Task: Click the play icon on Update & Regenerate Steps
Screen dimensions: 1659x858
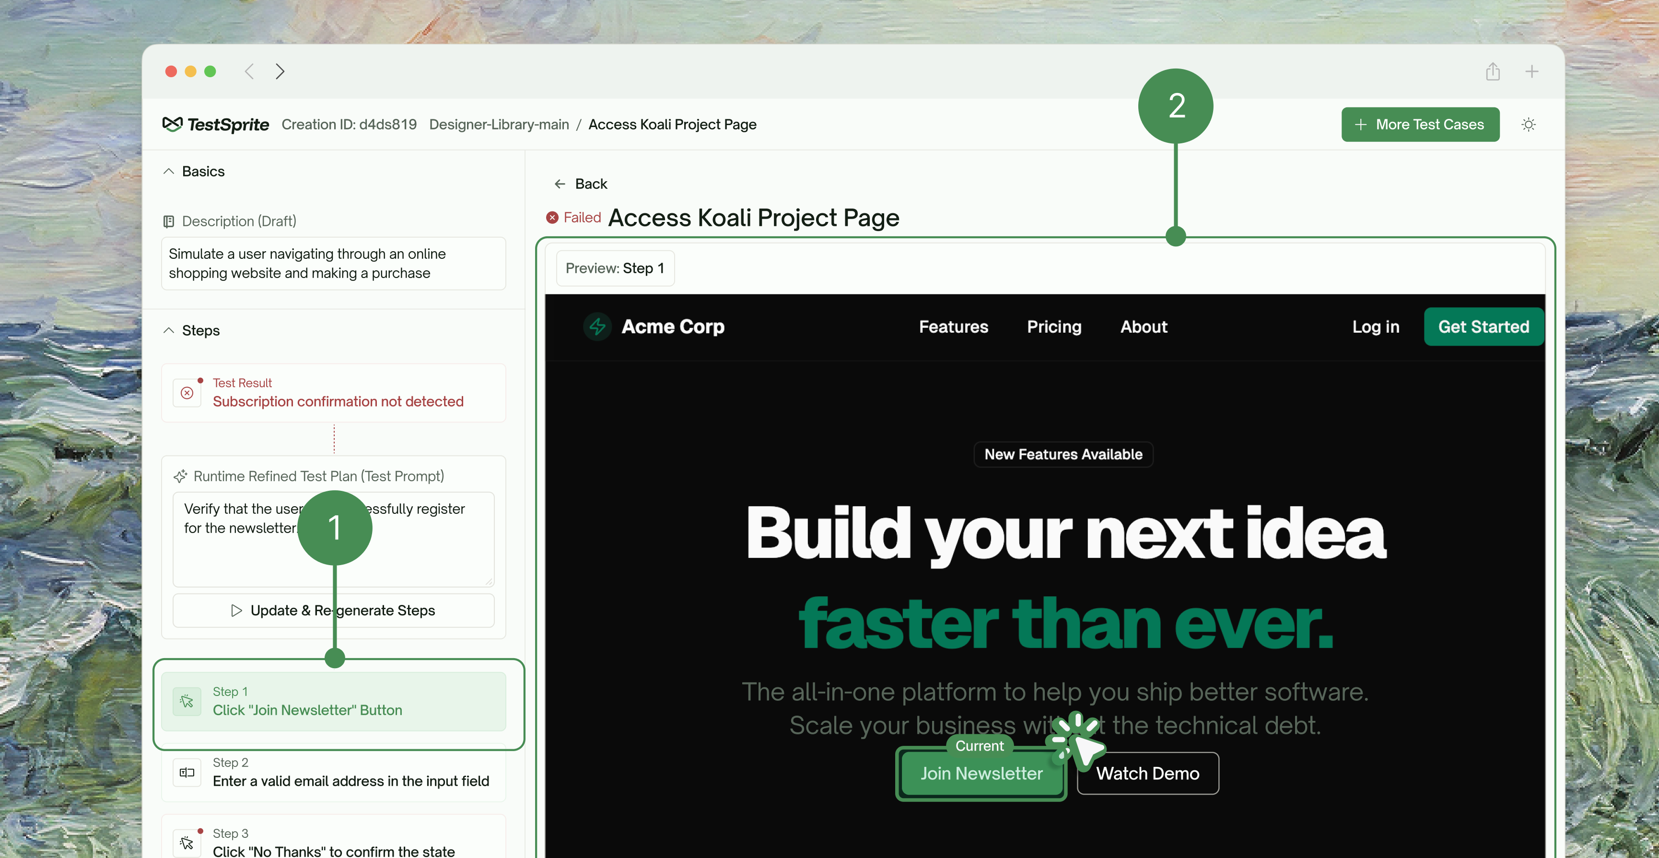Action: point(237,610)
